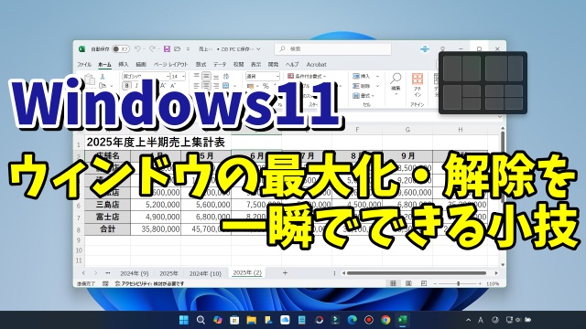Open the 条件付き書式 menu
586x329 pixels.
tap(307, 76)
